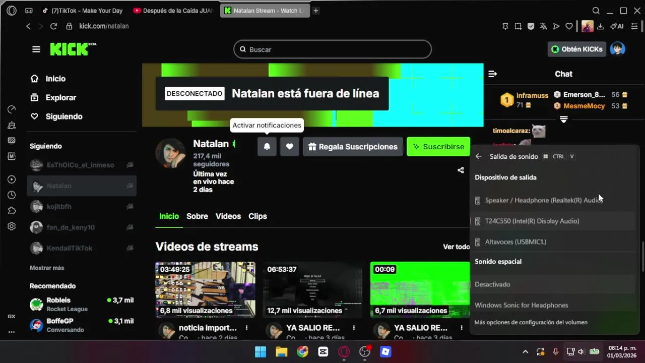Expand the followed list with Mostrar más

tap(47, 268)
